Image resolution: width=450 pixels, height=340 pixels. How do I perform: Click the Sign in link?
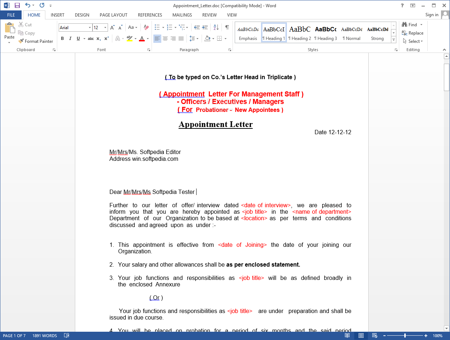(x=432, y=15)
